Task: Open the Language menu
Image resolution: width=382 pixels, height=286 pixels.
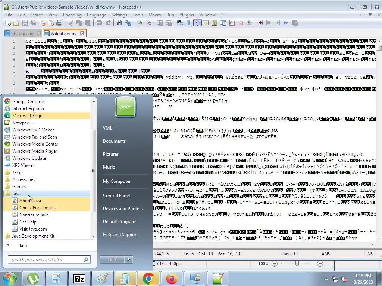Action: coord(97,15)
